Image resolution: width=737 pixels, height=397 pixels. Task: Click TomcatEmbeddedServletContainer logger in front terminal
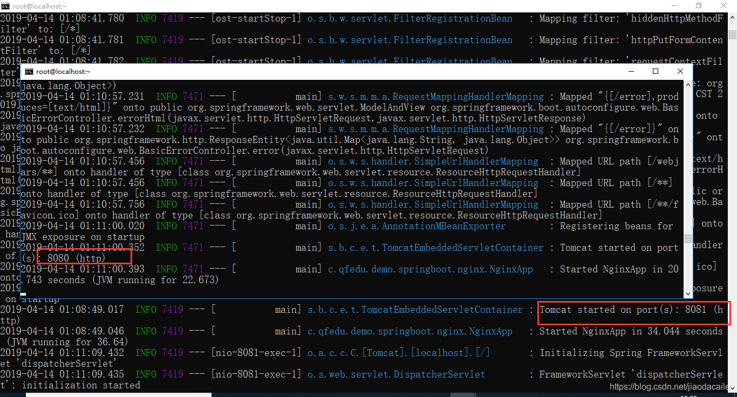pos(436,248)
